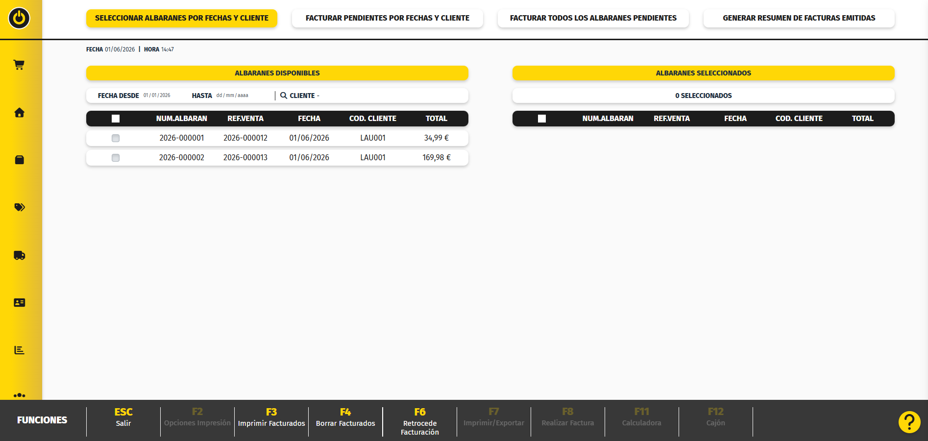The height and width of the screenshot is (441, 928).
Task: Click F3 Imprimir Facturados button
Action: point(271,418)
